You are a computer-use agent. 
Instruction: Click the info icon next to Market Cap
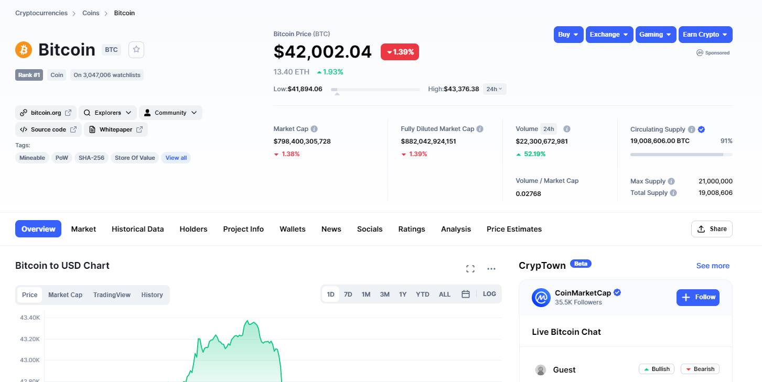[x=314, y=129]
